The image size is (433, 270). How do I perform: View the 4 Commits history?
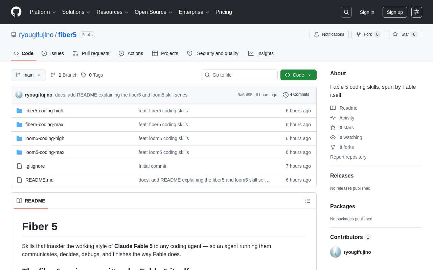coord(296,94)
